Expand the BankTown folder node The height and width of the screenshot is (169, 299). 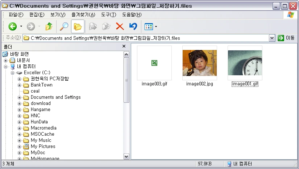tap(20, 85)
